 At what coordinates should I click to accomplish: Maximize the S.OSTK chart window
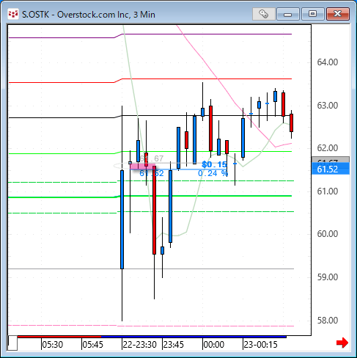click(312, 14)
